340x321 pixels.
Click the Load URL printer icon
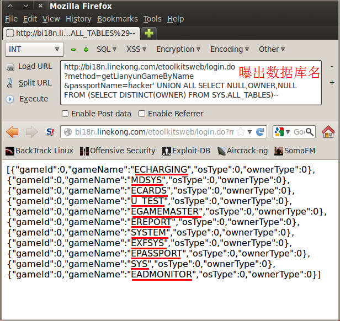coord(10,67)
